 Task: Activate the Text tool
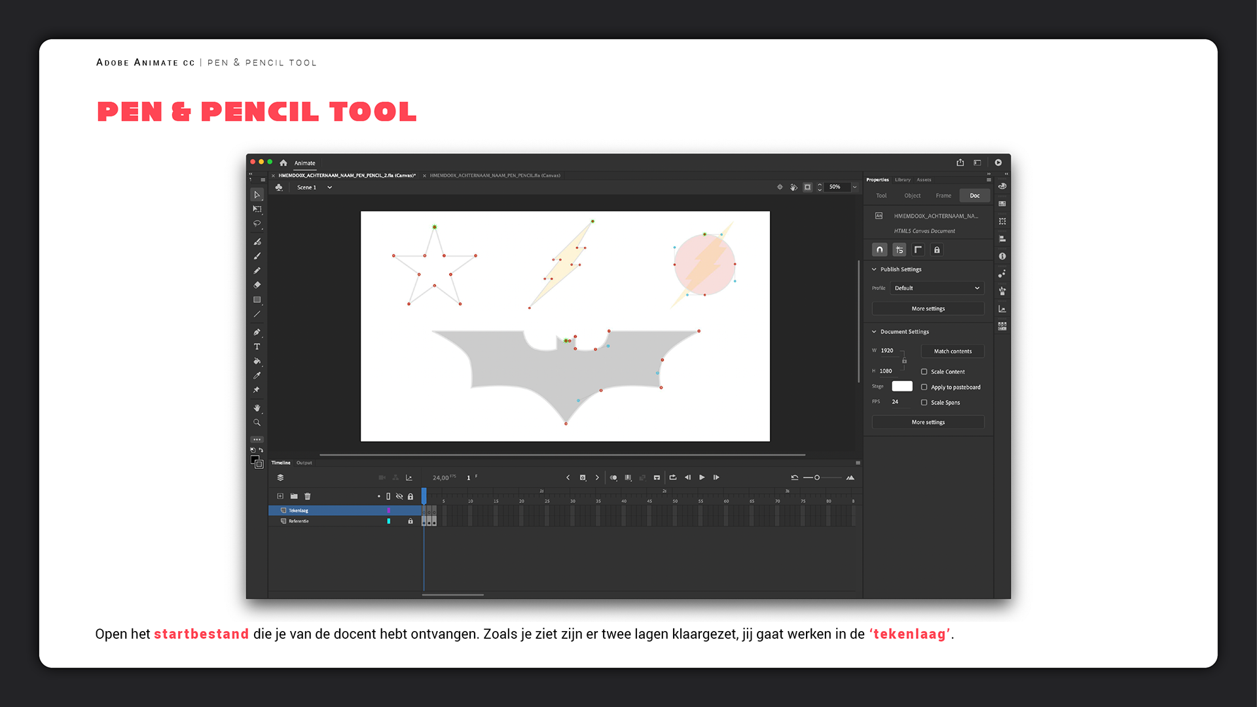(x=257, y=346)
